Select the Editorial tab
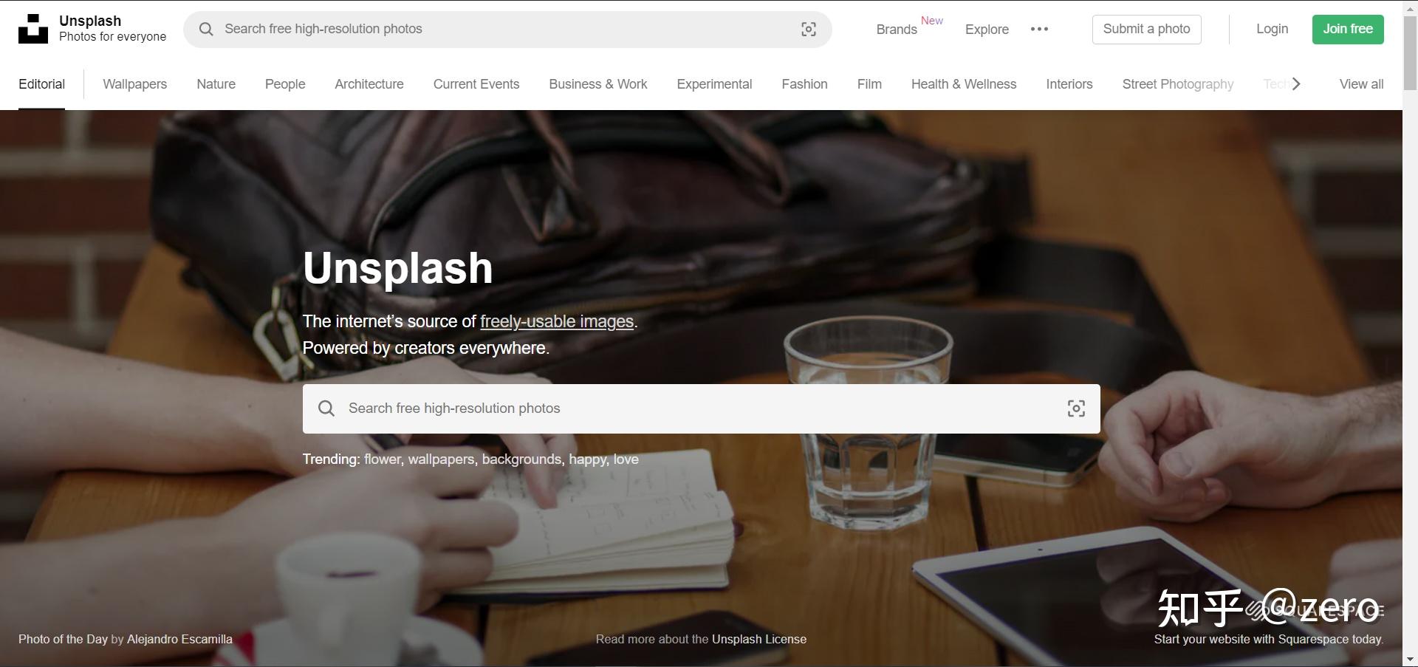 (x=41, y=84)
